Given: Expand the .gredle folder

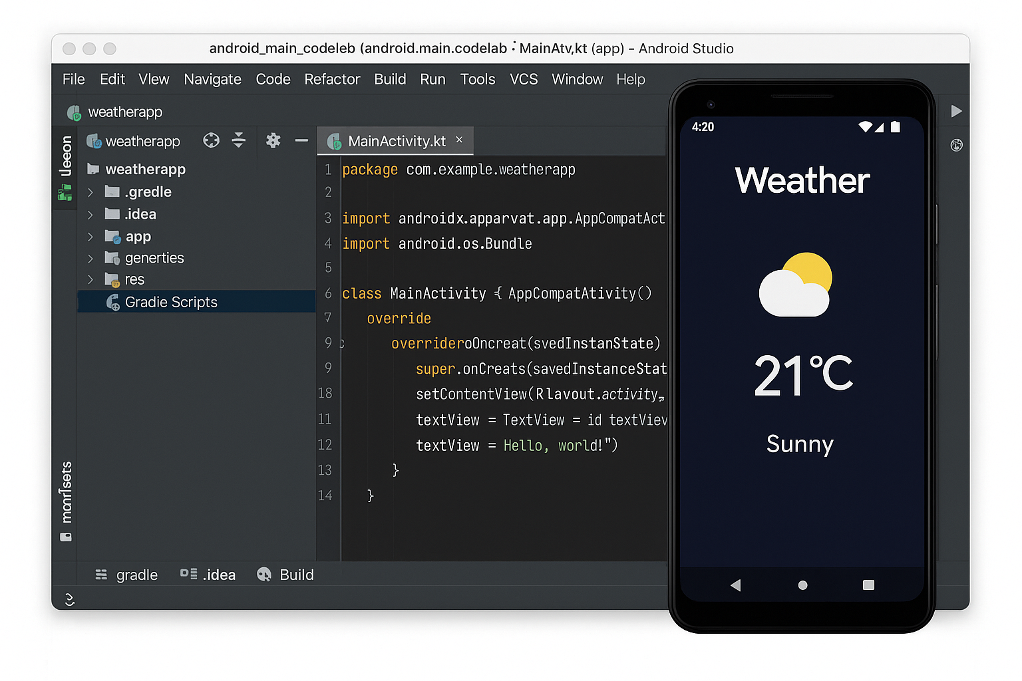Looking at the screenshot, I should click(91, 192).
